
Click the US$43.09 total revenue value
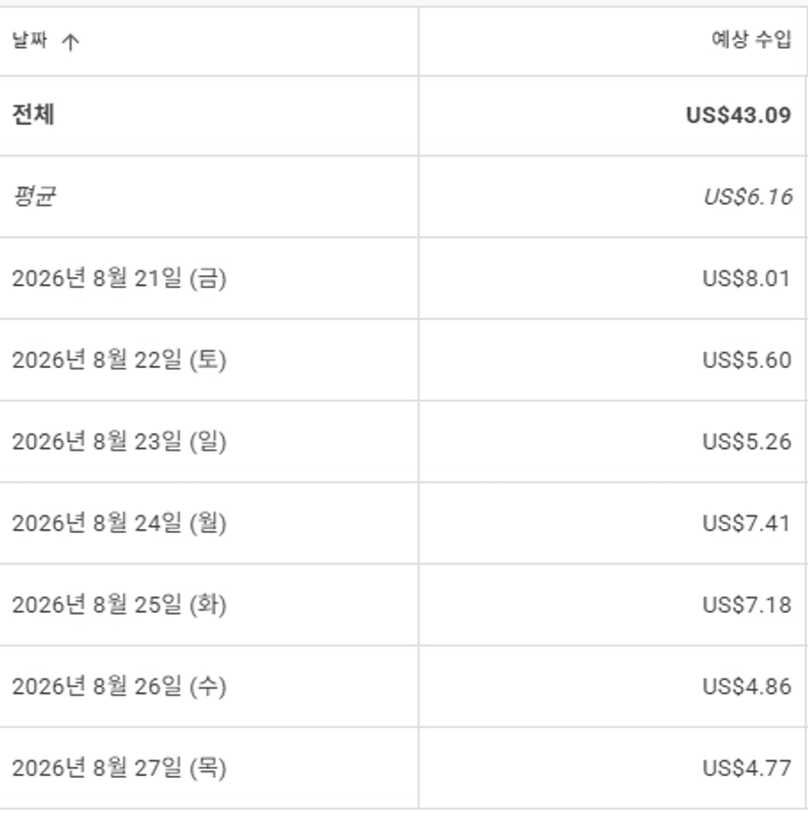click(739, 115)
